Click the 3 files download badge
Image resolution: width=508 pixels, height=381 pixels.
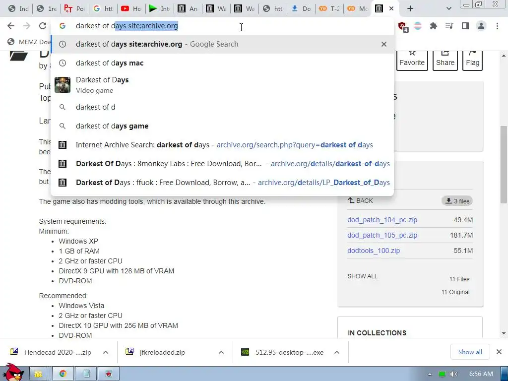click(457, 201)
